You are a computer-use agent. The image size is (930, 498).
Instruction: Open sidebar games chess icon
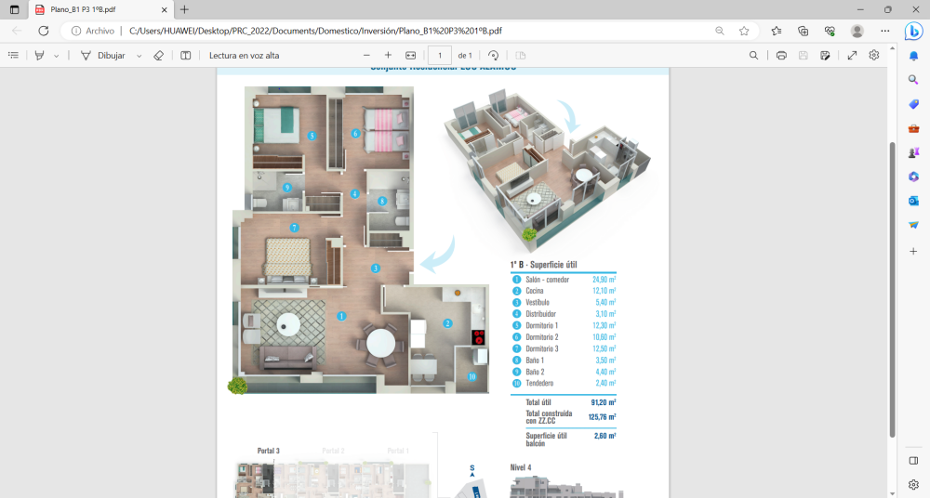[913, 152]
